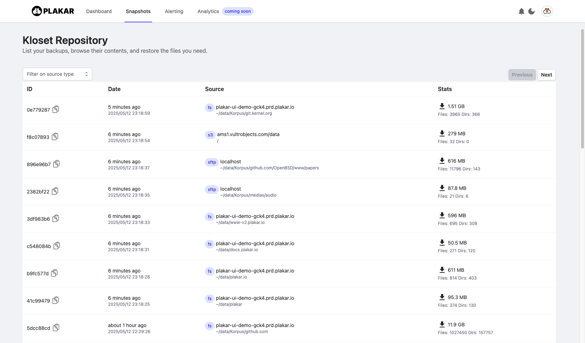
Task: Click the Plakar logo
Action: [53, 11]
